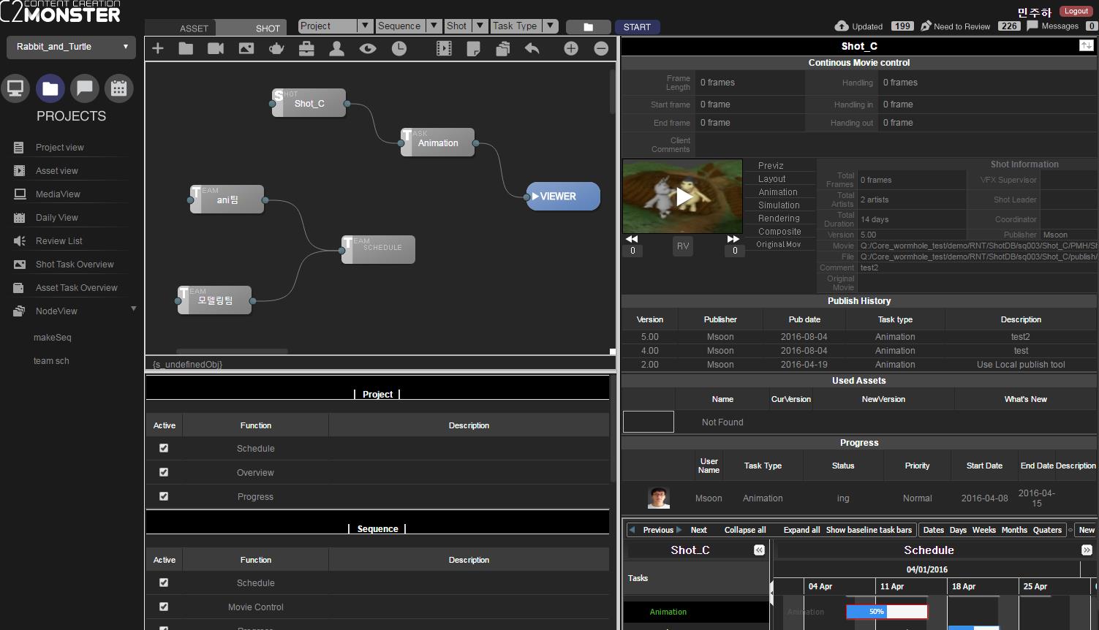Viewport: 1099px width, 630px height.
Task: Open Asset view in sidebar
Action: tap(57, 171)
